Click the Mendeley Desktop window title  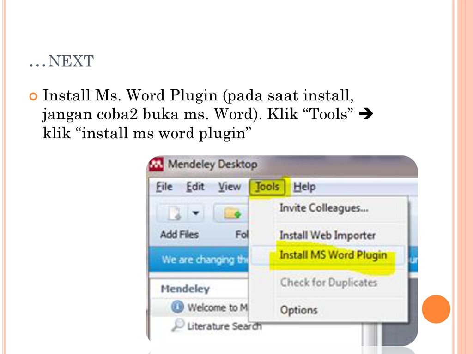click(x=212, y=165)
